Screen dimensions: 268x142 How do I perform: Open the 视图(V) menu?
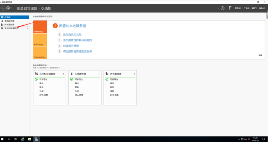[x=254, y=8]
